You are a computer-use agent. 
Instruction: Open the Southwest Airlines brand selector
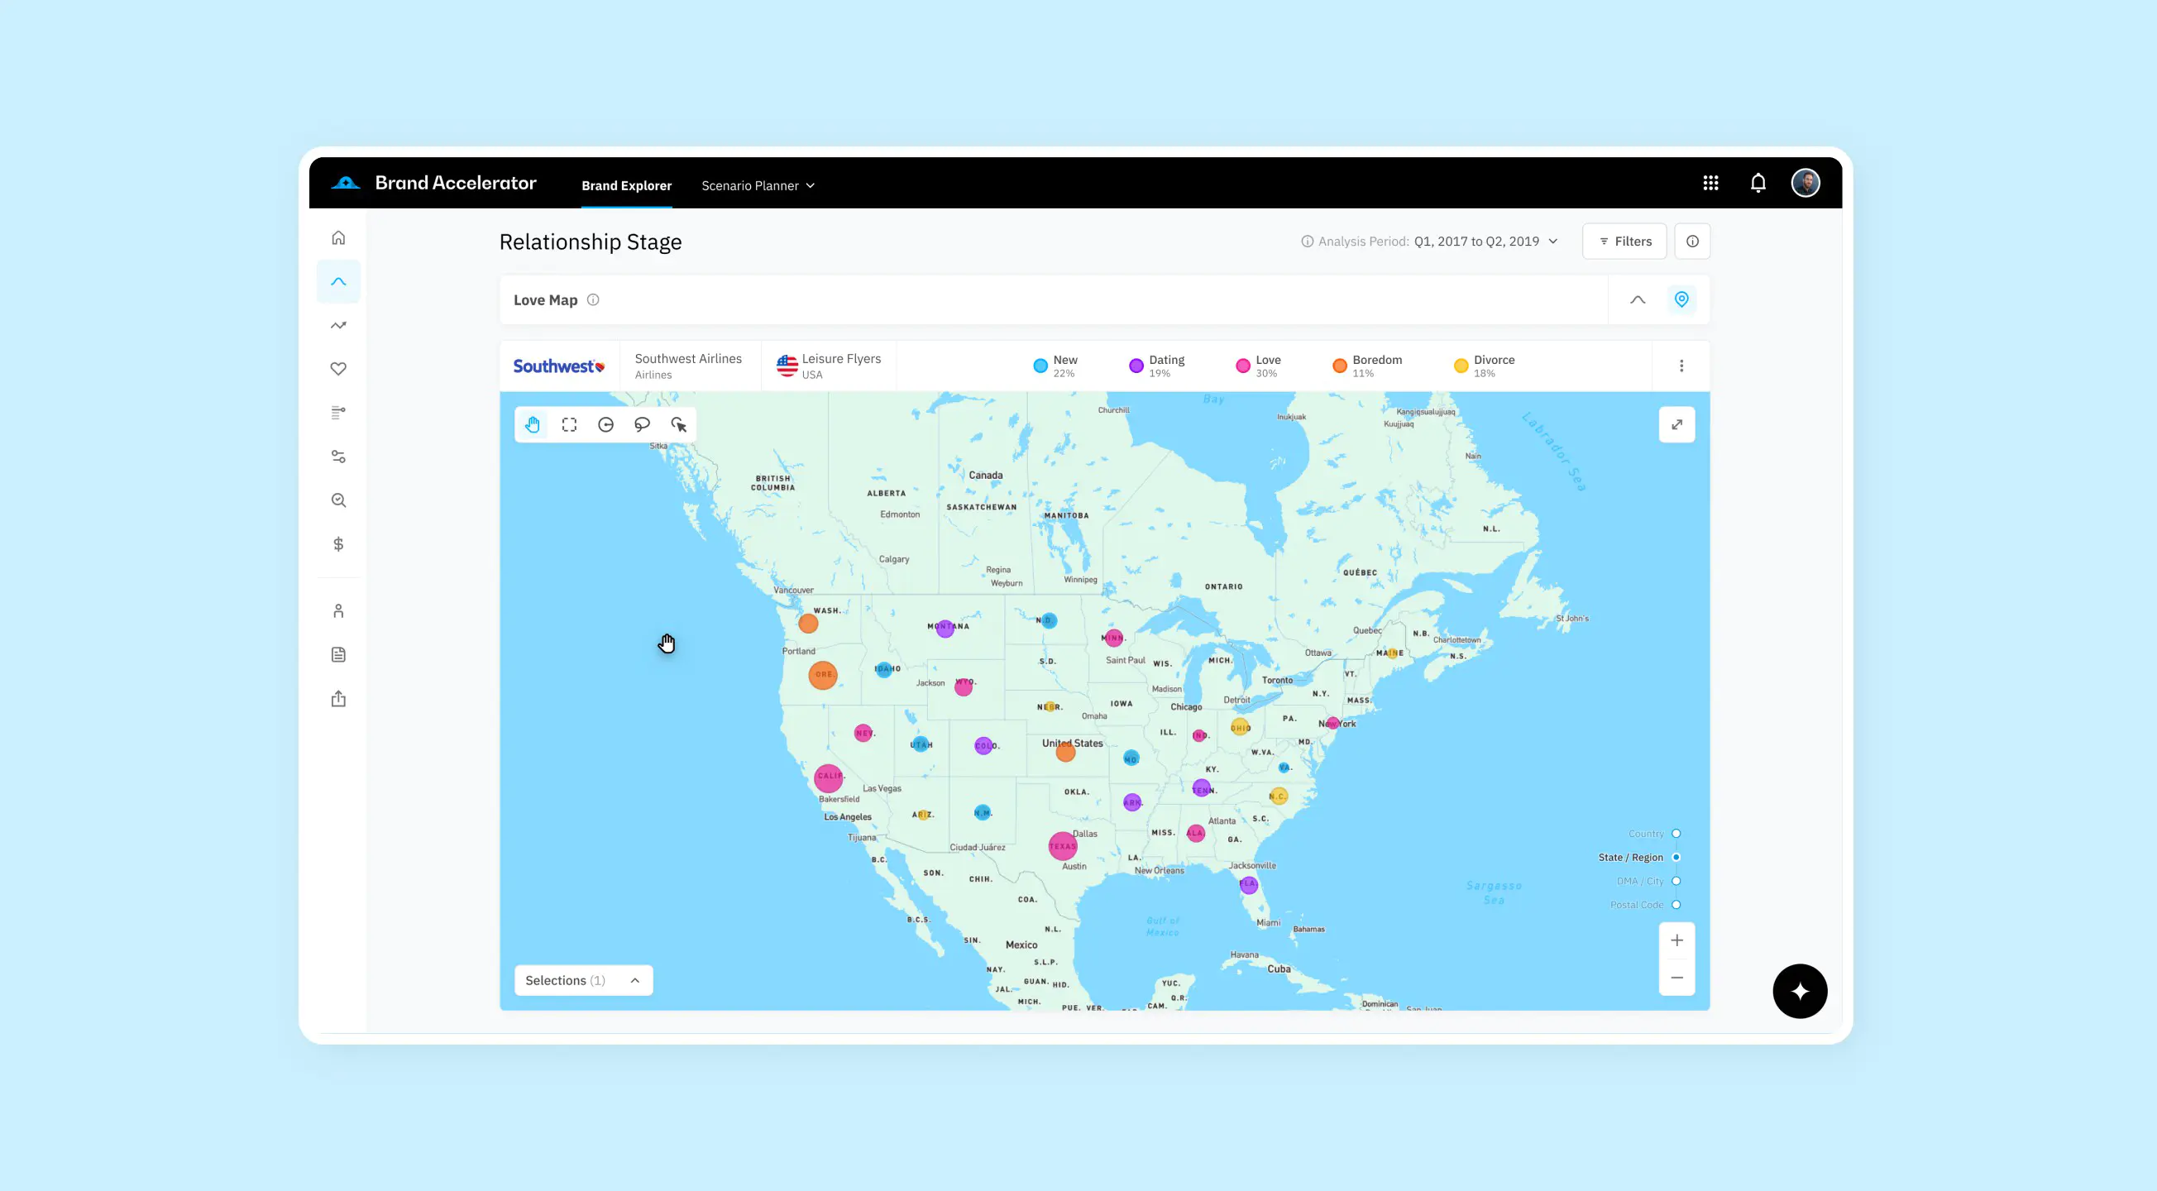coord(688,366)
